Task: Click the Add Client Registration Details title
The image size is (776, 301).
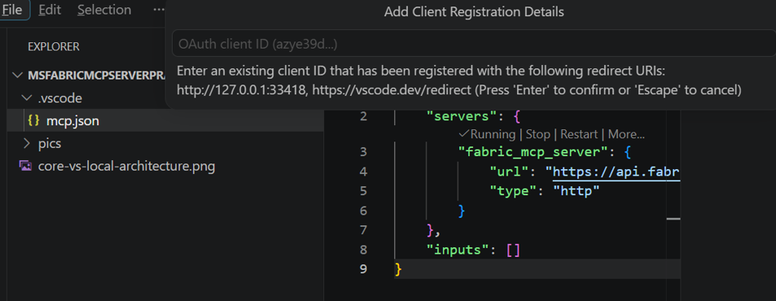Action: coord(474,12)
